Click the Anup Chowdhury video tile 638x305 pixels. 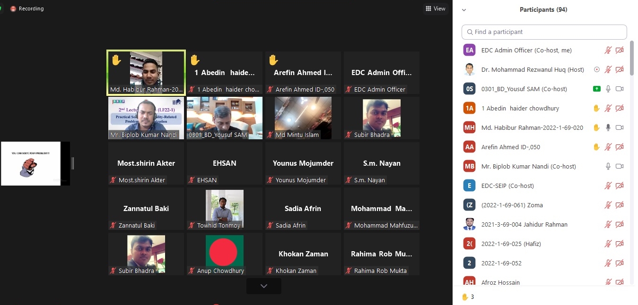point(224,254)
